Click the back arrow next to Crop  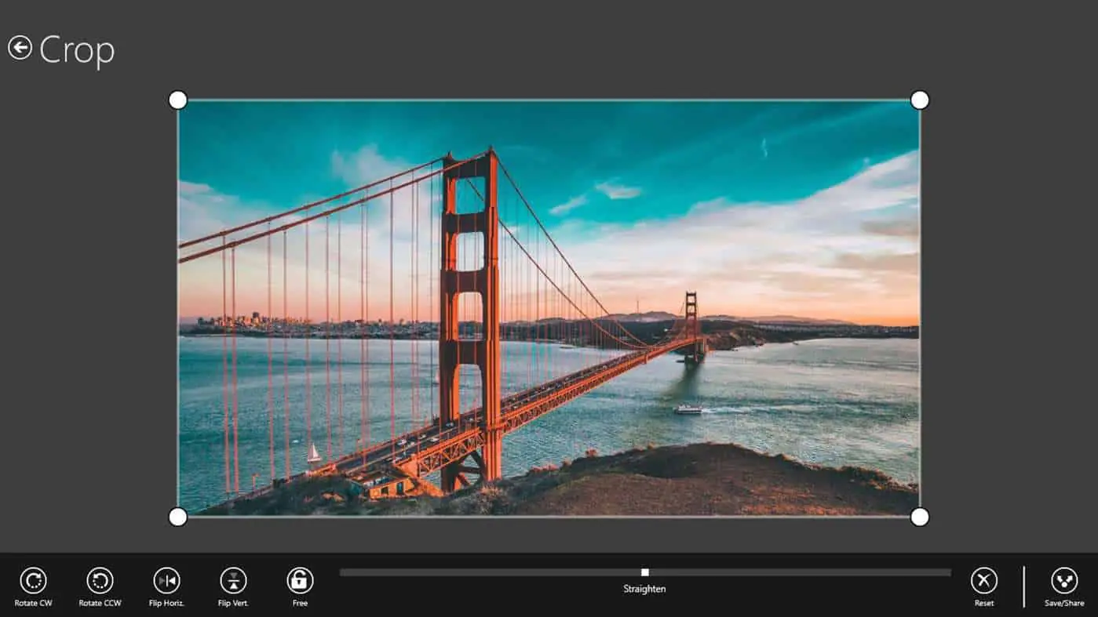(x=20, y=48)
